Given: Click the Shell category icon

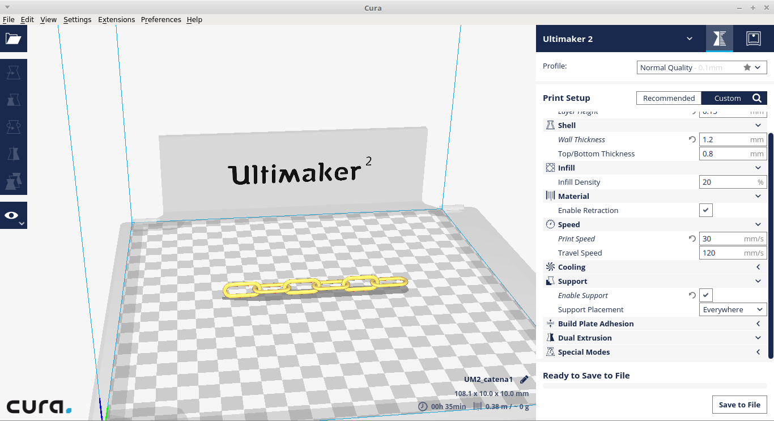Looking at the screenshot, I should (x=550, y=125).
